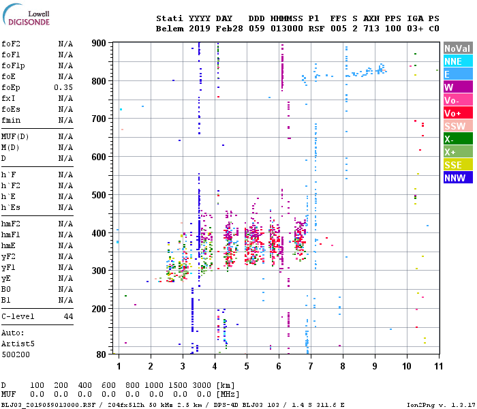This screenshot has height=409, width=477.
Task: Click the 800 km height axis label
Action: pos(99,81)
